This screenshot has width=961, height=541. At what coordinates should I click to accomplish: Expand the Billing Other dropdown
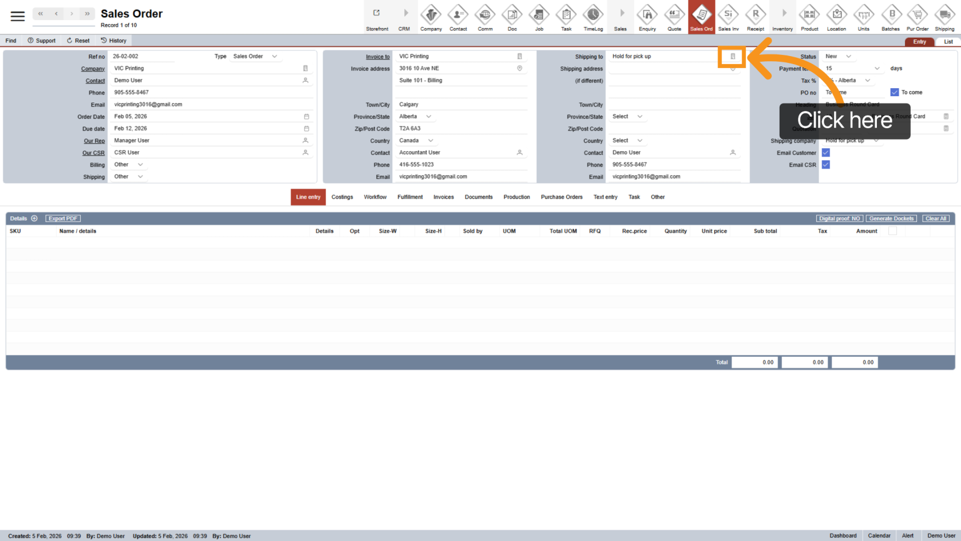click(x=129, y=165)
